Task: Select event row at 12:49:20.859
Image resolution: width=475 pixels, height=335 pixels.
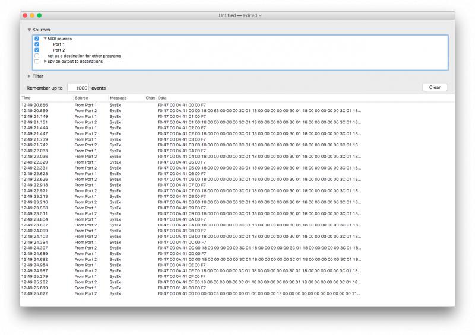Action: pyautogui.click(x=237, y=111)
